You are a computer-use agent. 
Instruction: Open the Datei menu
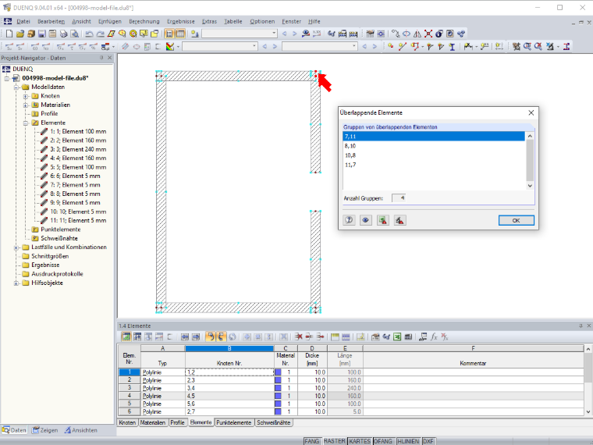pos(23,22)
